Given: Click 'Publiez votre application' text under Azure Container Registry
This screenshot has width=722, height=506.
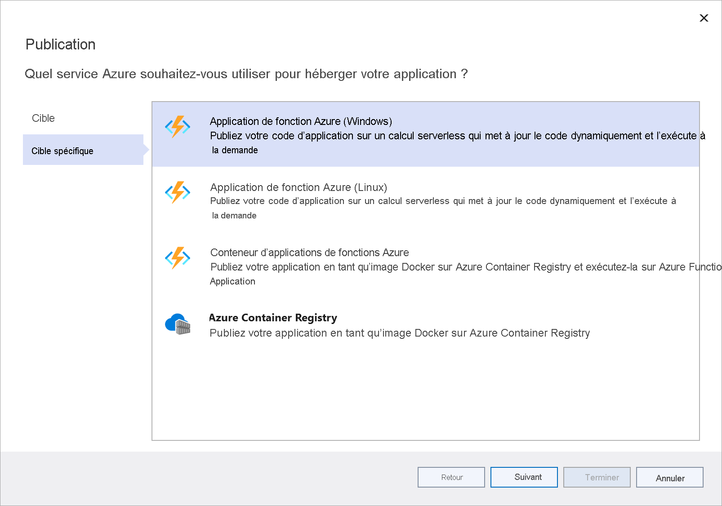Looking at the screenshot, I should pos(400,333).
